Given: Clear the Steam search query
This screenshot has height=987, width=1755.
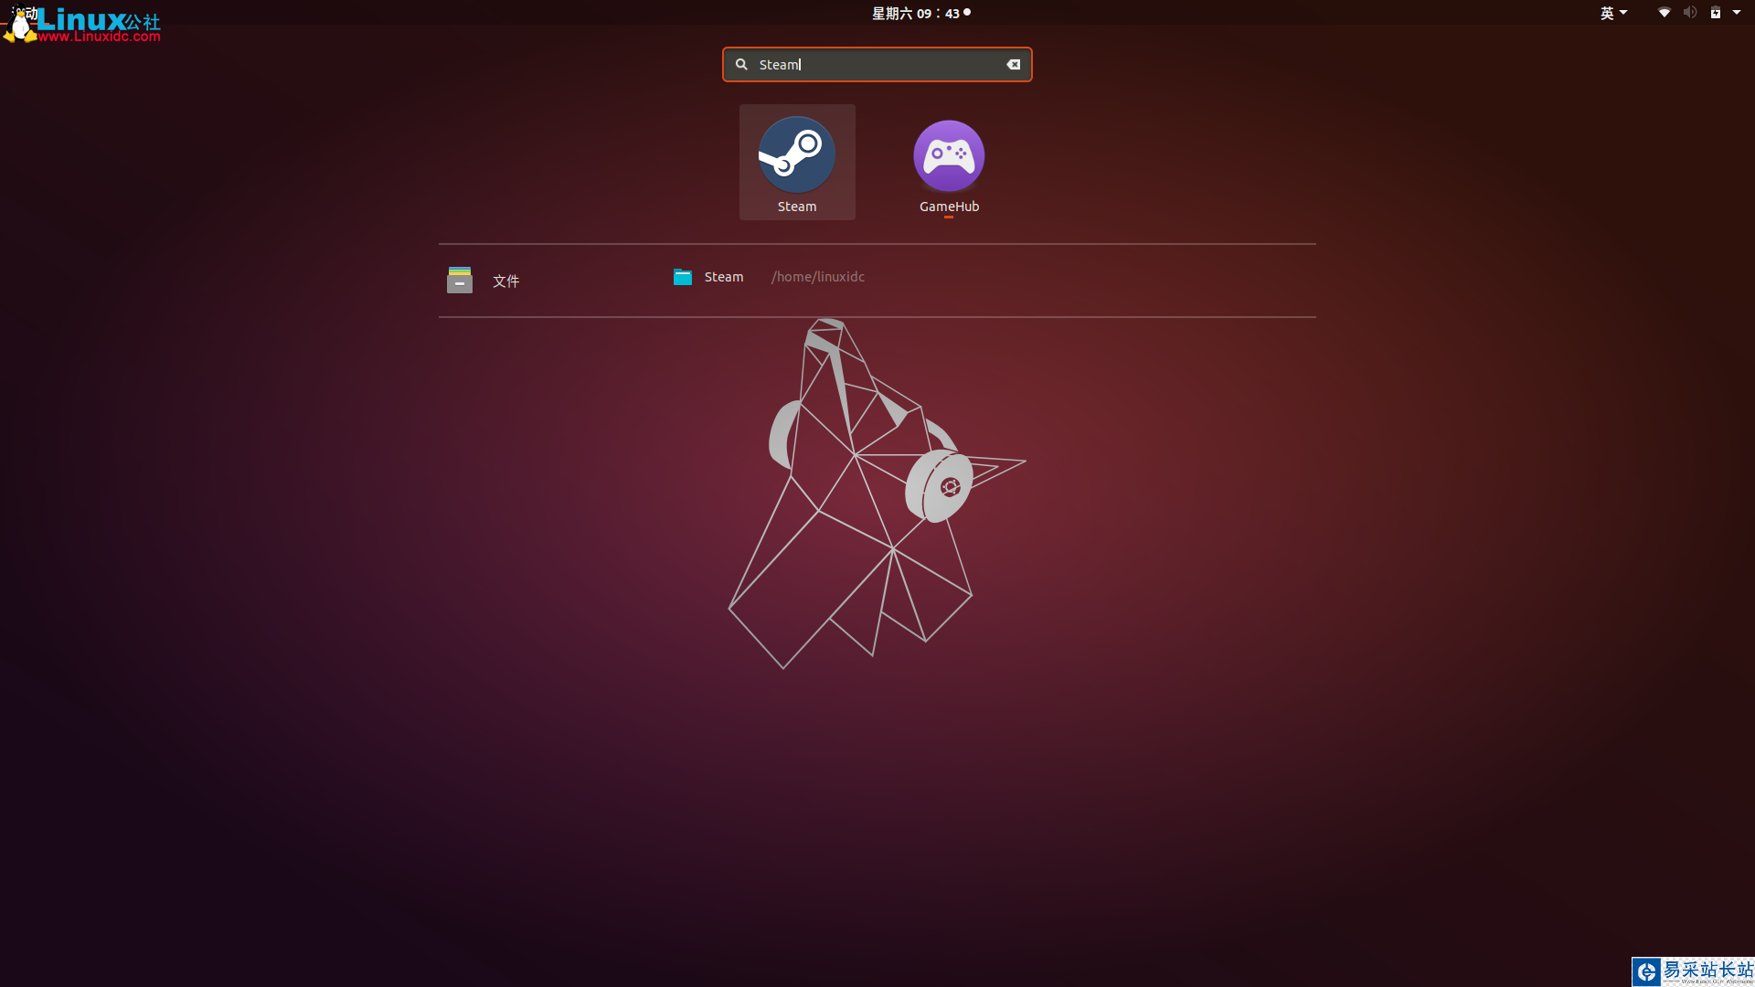Looking at the screenshot, I should 1013,64.
